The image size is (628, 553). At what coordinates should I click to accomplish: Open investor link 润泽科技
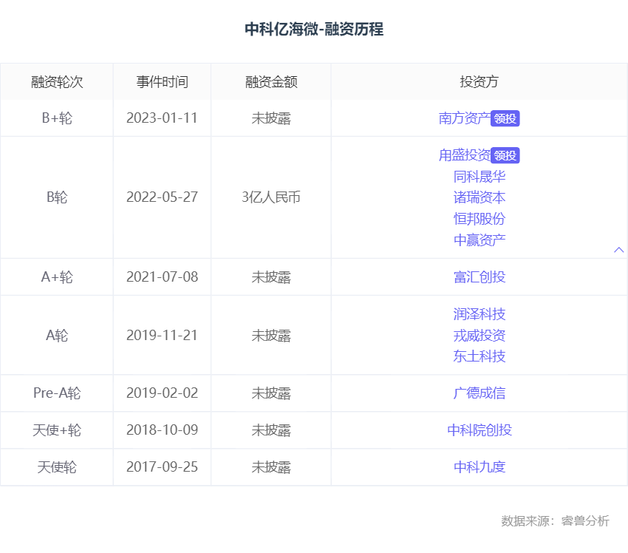(479, 314)
